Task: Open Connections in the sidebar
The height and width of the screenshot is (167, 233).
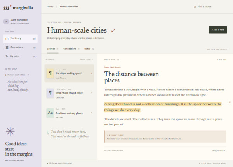Action: pyautogui.click(x=20, y=47)
